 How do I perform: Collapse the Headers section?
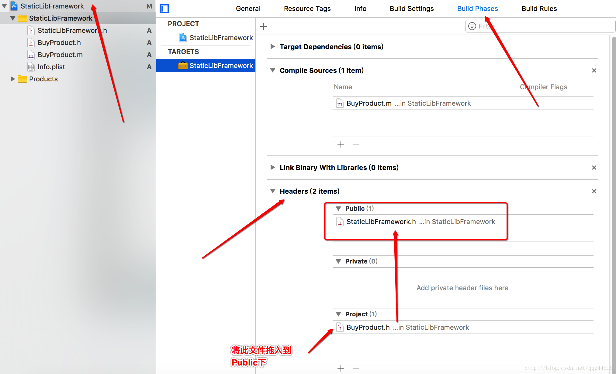tap(273, 191)
